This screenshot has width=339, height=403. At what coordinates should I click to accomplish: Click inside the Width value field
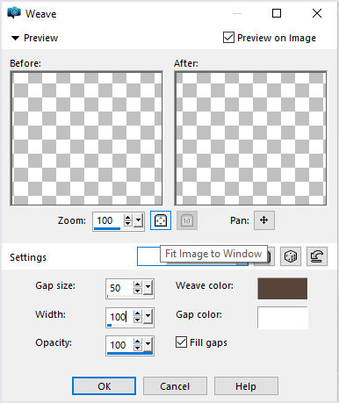(120, 317)
